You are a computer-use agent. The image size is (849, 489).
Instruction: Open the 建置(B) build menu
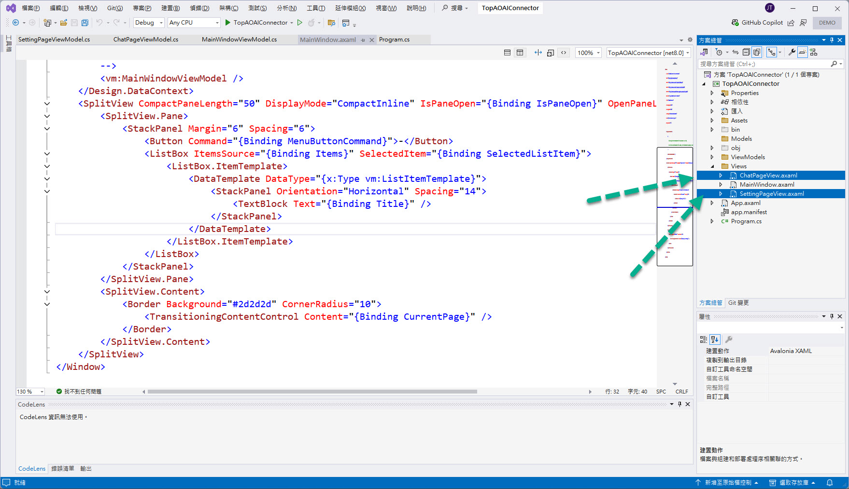(x=170, y=8)
